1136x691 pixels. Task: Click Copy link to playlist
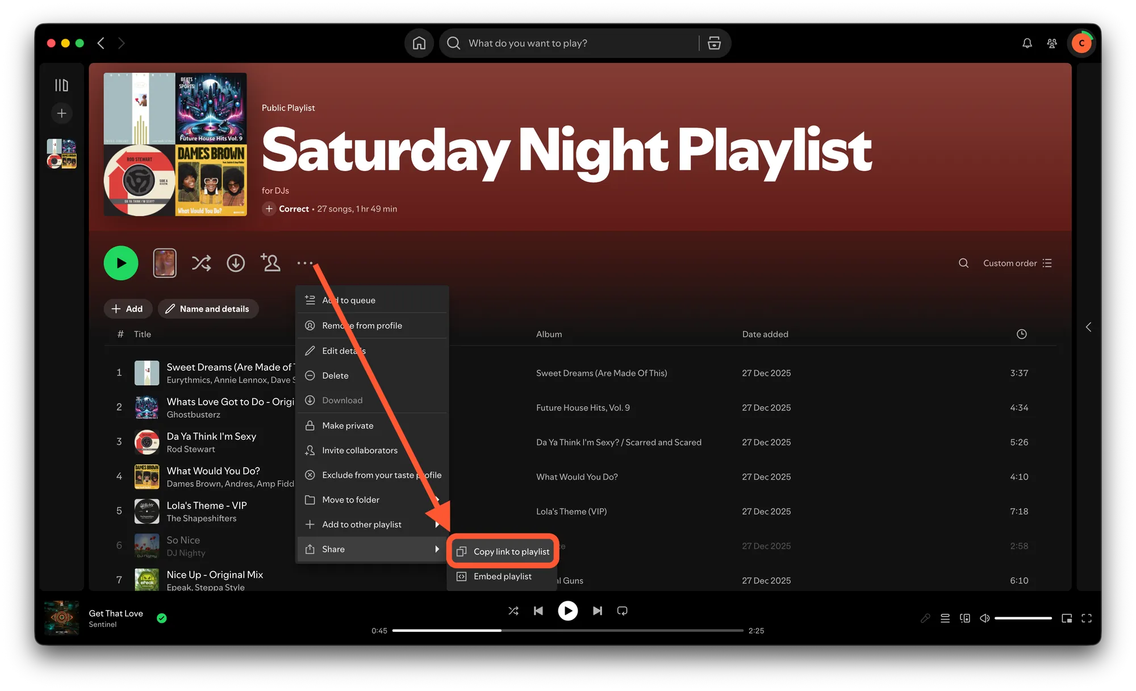click(x=503, y=551)
